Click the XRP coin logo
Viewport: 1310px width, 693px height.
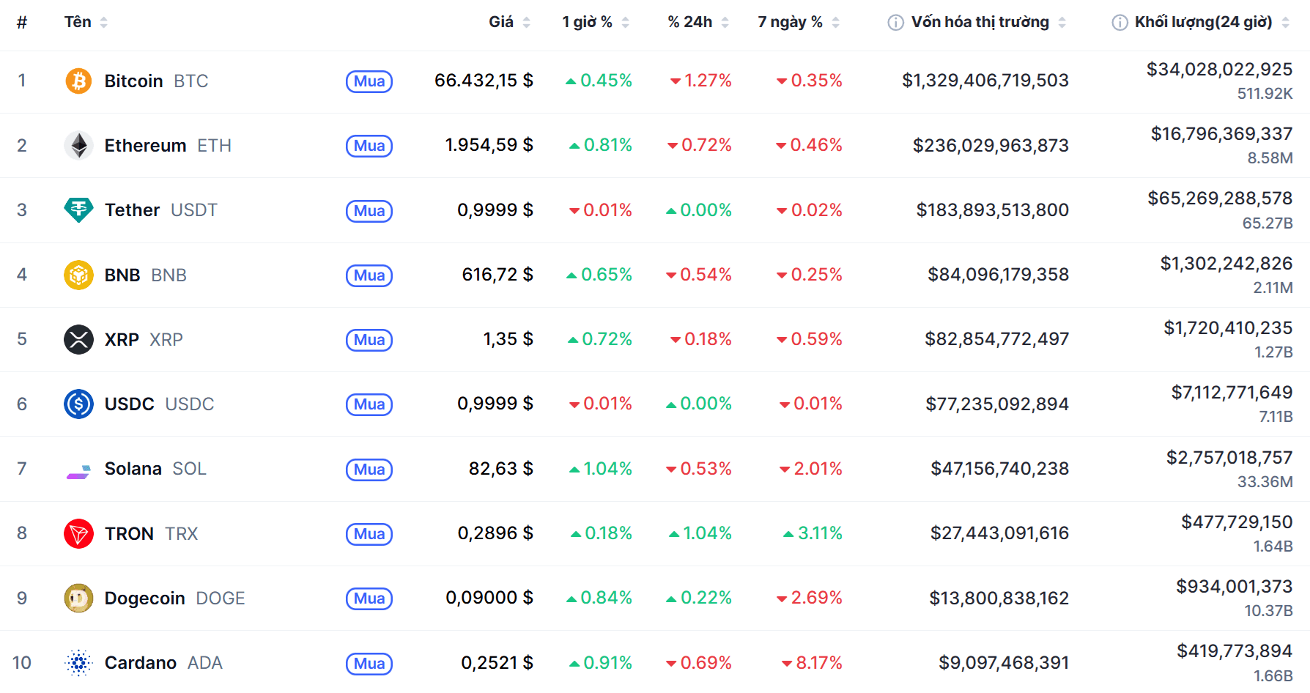tap(78, 339)
